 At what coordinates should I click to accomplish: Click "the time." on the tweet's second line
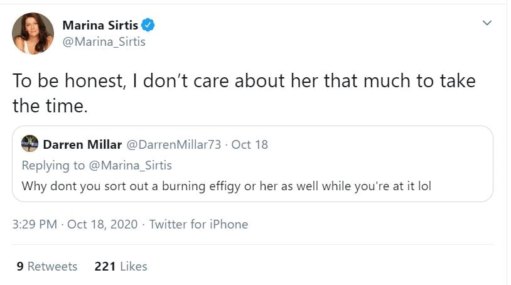point(50,105)
